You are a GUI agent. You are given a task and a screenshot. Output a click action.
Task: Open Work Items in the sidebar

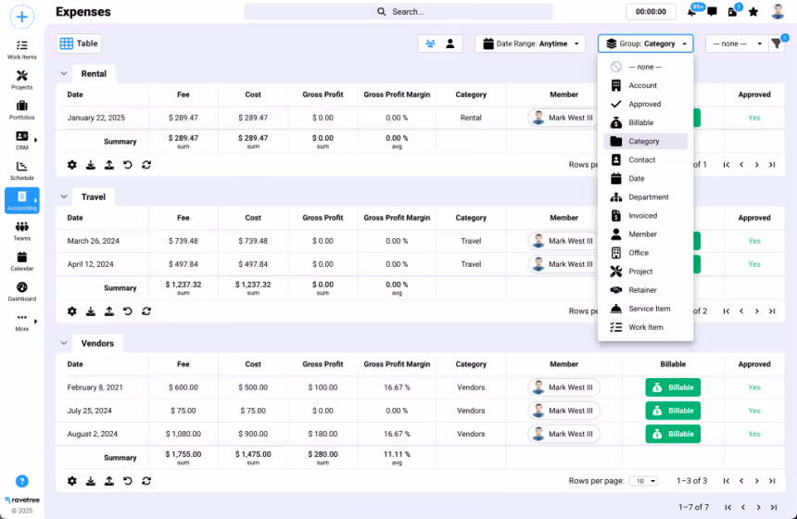(22, 50)
